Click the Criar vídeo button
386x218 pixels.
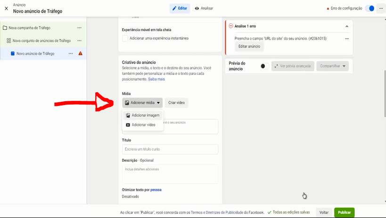177,103
